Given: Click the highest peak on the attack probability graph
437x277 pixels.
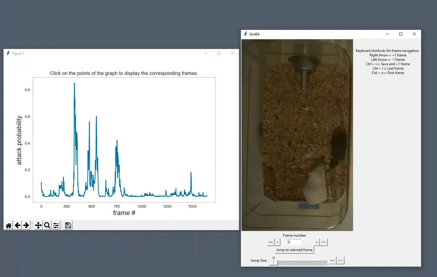Looking at the screenshot, I should [x=75, y=83].
